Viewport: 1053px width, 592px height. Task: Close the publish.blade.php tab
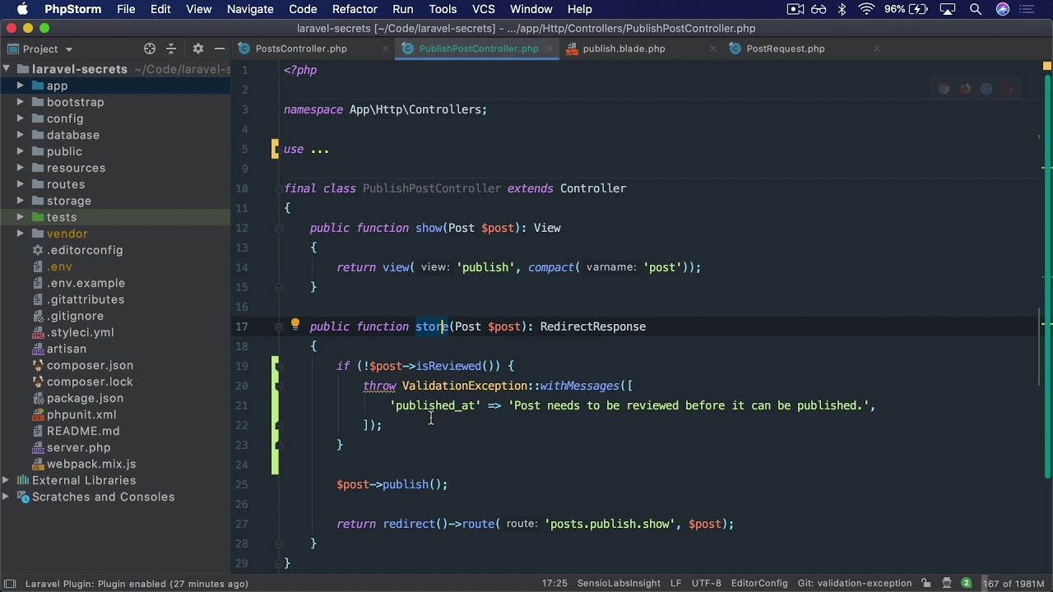click(x=713, y=49)
